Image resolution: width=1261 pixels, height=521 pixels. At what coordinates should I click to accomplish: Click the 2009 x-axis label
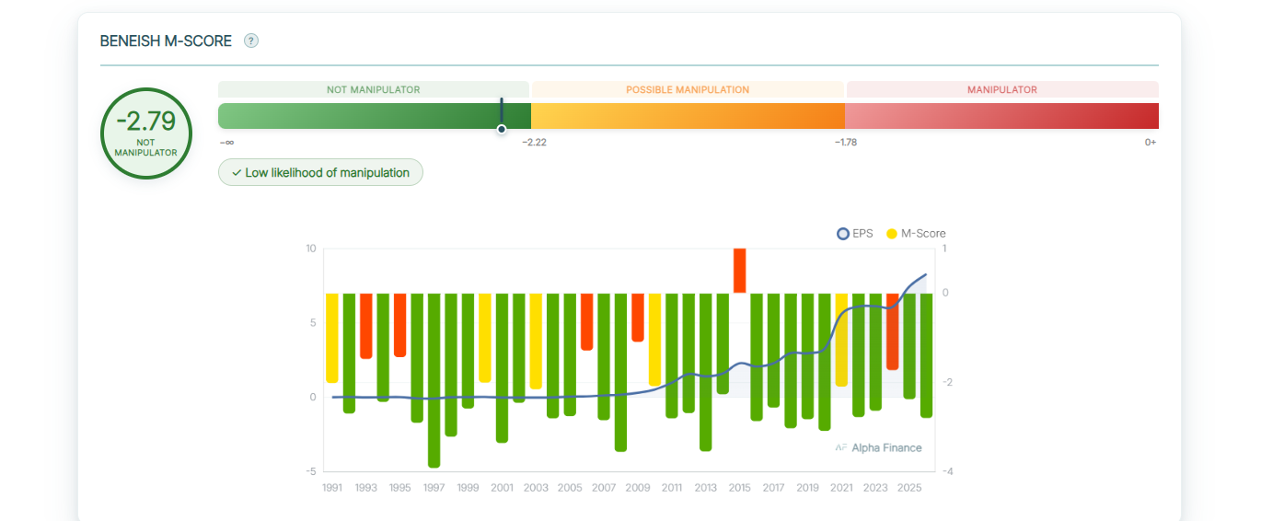(638, 488)
